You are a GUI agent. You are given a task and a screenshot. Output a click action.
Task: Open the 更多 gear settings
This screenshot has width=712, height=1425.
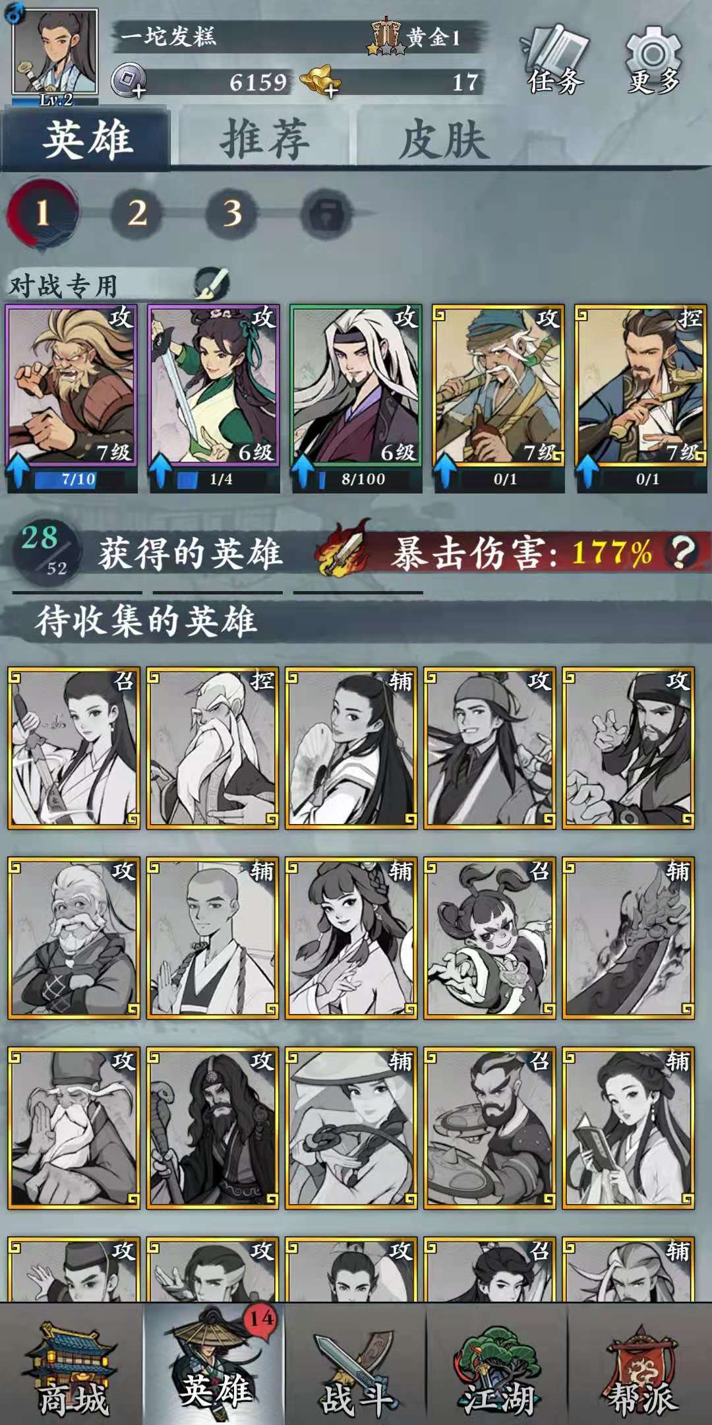pos(653,60)
